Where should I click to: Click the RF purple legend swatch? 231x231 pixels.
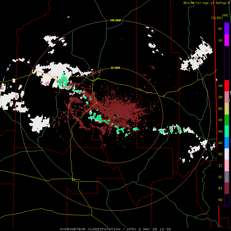227,29
